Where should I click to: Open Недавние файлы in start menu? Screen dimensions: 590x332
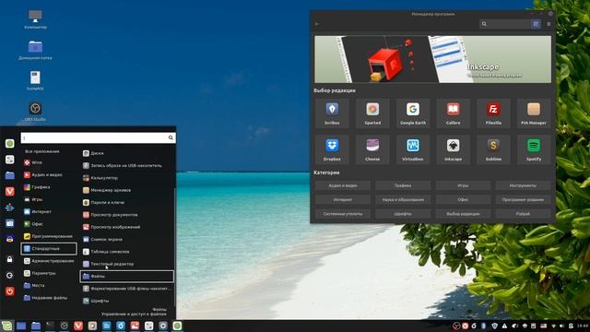[49, 298]
